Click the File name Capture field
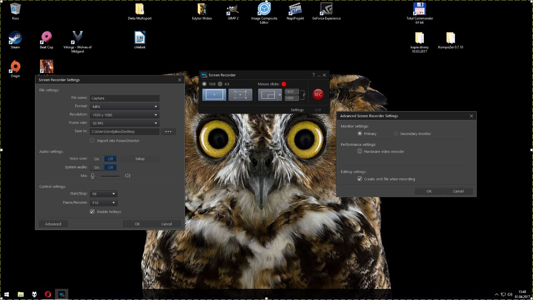This screenshot has width=533, height=300. [x=125, y=98]
